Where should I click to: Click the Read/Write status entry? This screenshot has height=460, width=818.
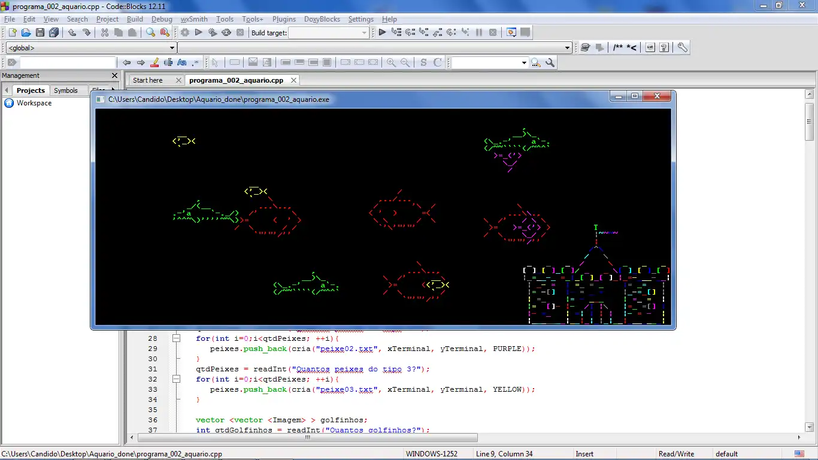coord(676,454)
